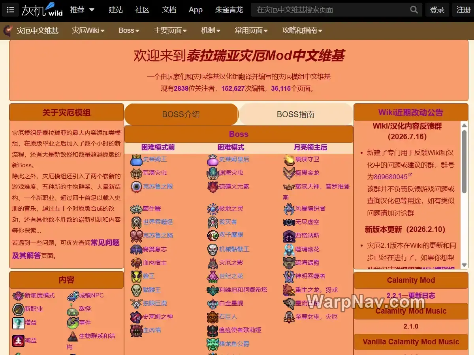Click the 世纪之花 boss icon
Screen dimensions: 474x355
pyautogui.click(x=213, y=276)
